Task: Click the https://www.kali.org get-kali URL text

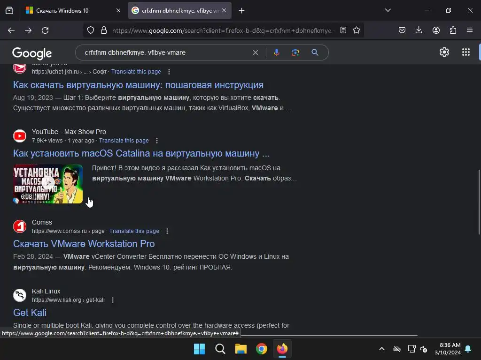Action: tap(68, 300)
